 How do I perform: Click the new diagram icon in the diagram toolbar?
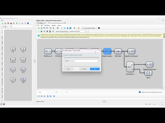point(39,28)
